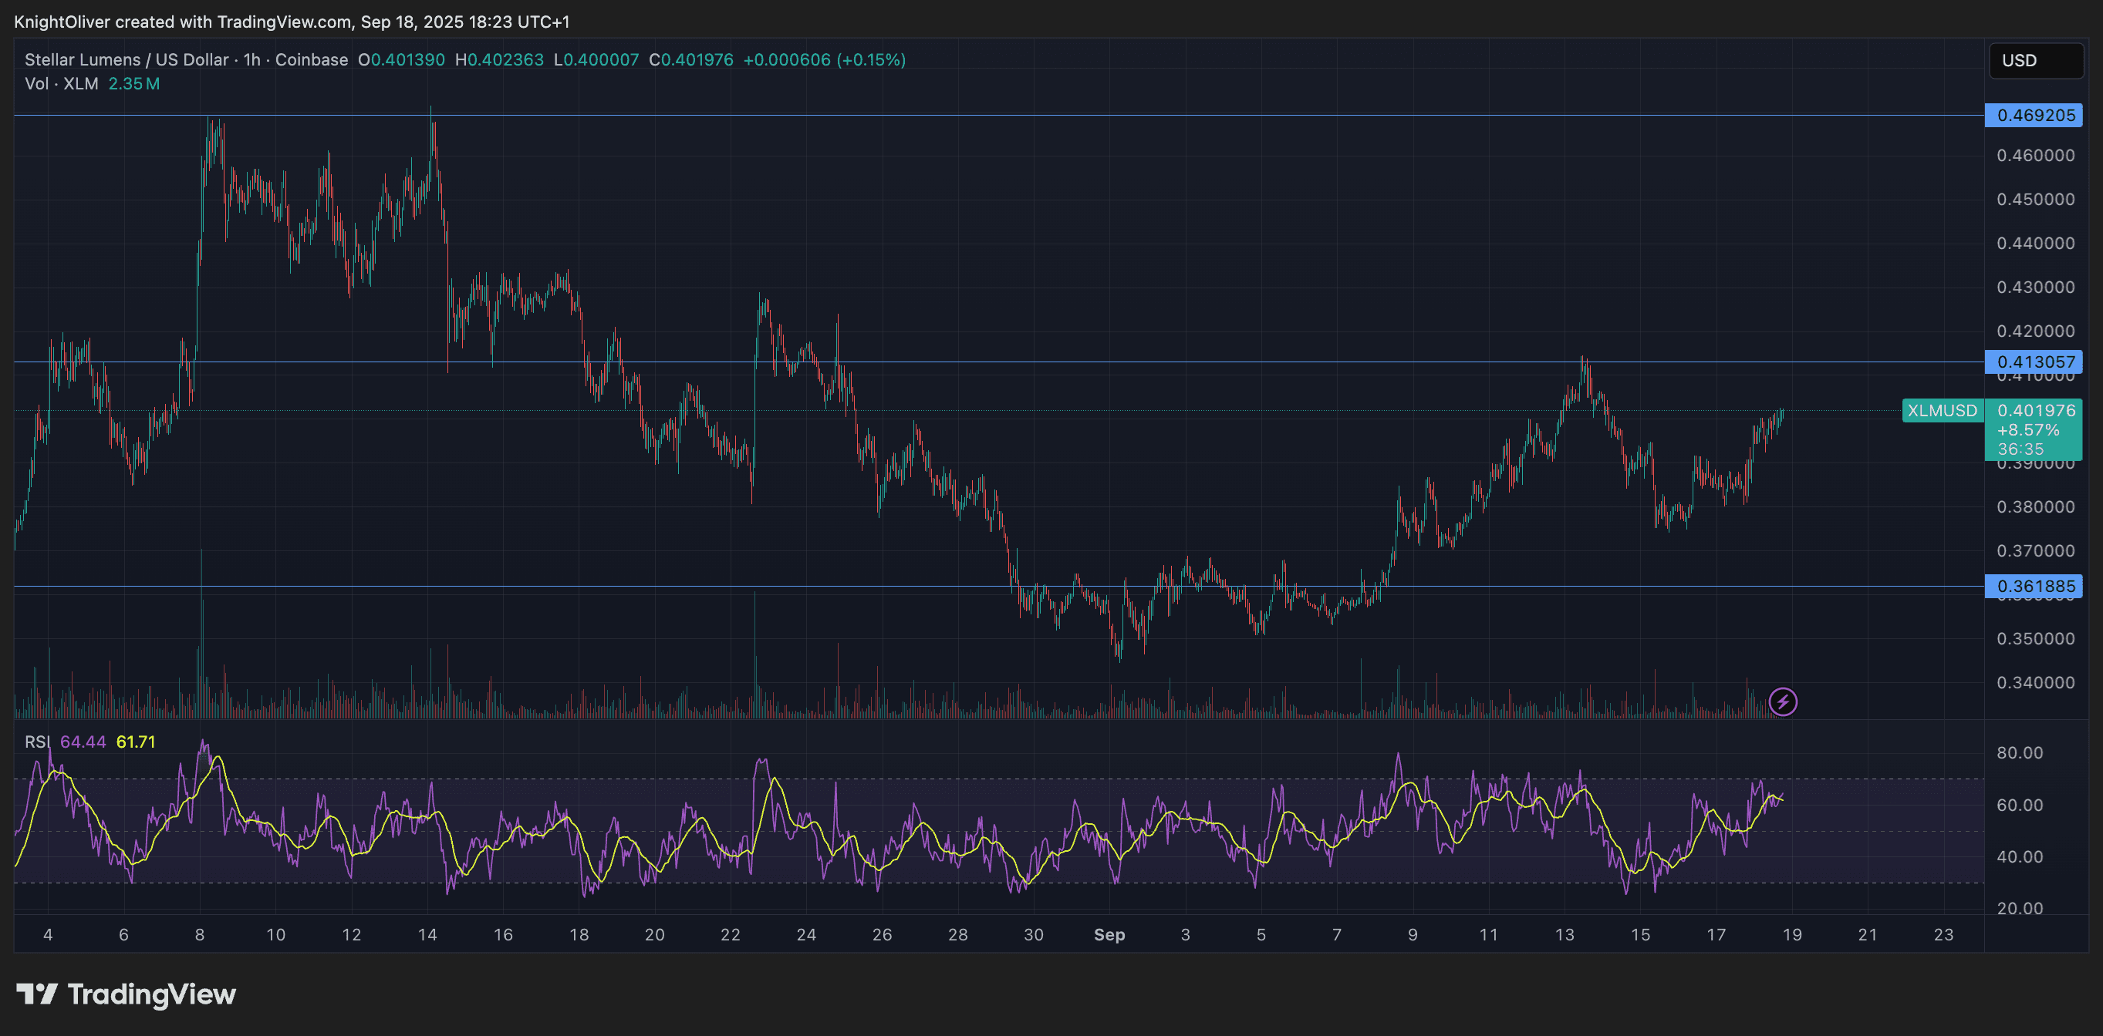The height and width of the screenshot is (1036, 2103).
Task: Click the volume value 2.35 M
Action: (133, 84)
